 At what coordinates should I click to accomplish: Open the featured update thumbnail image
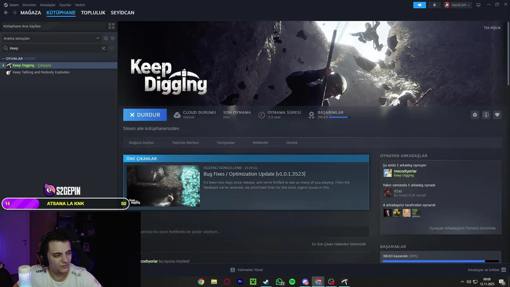pyautogui.click(x=163, y=186)
